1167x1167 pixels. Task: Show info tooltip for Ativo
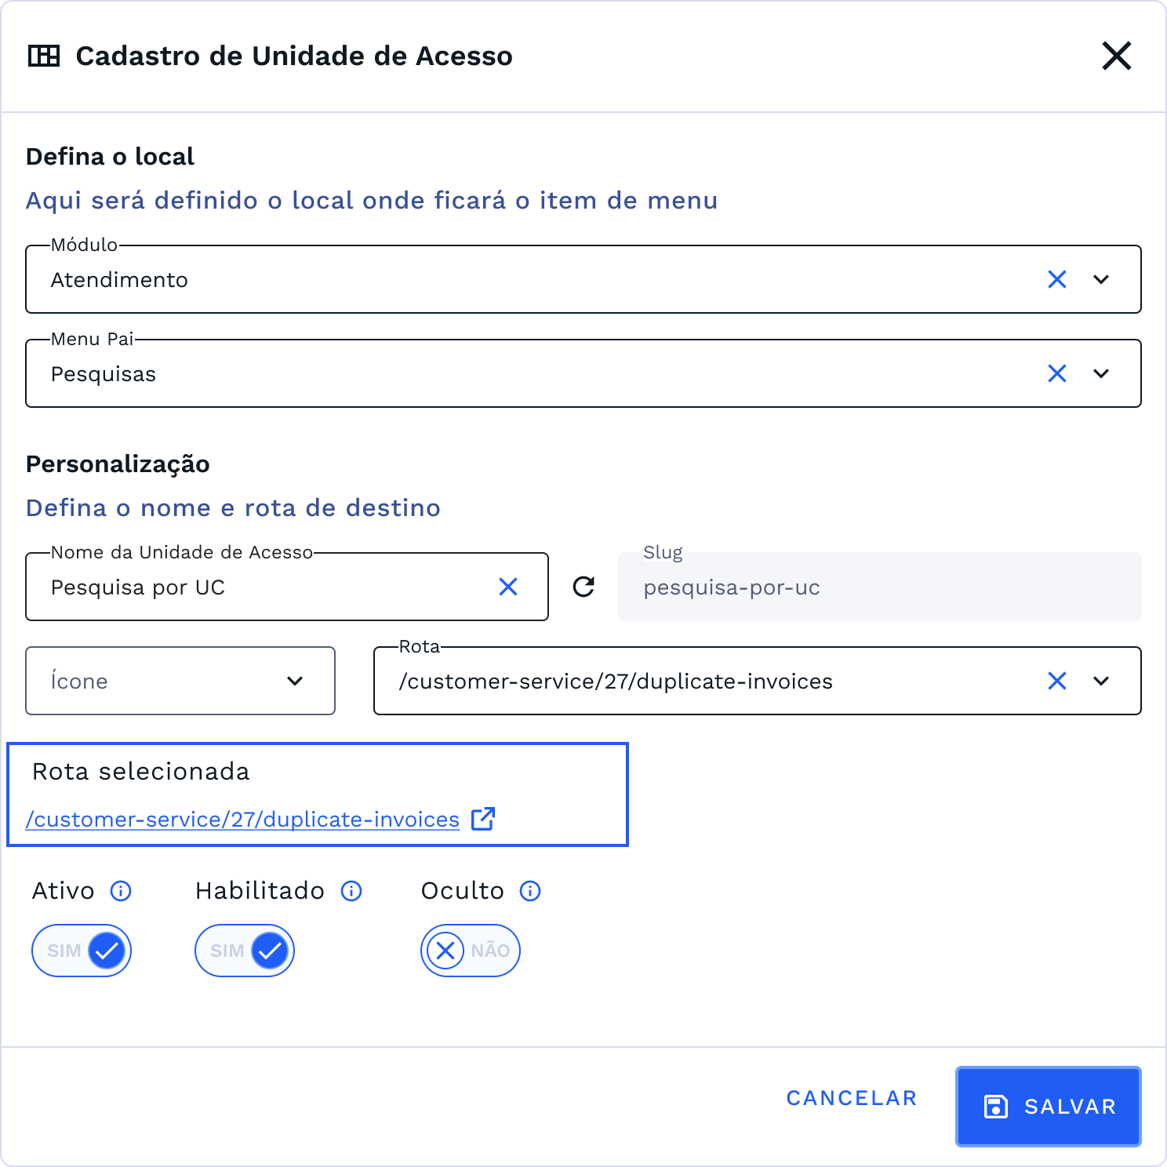click(x=121, y=891)
